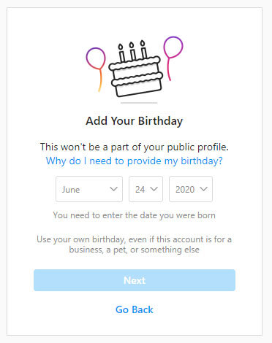Click the birthday cake illustration

(x=135, y=69)
